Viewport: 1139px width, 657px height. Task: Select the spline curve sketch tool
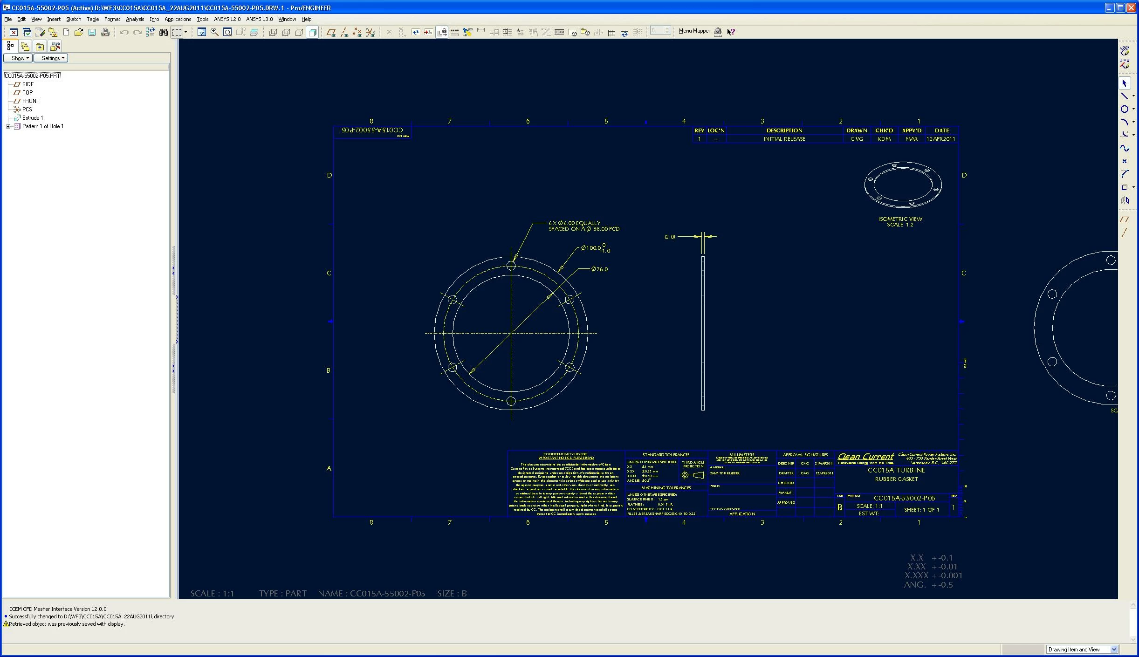[x=1124, y=148]
